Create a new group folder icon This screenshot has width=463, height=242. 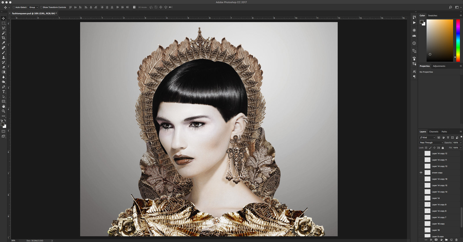[x=446, y=240]
